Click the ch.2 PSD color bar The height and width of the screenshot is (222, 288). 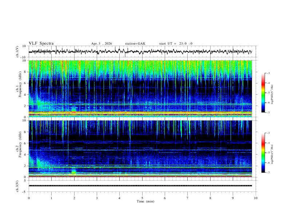click(x=263, y=153)
